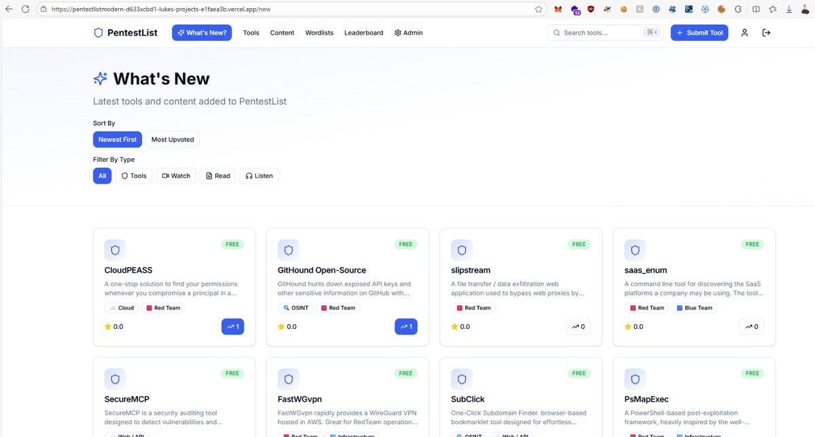Go to the Tools menu item
The height and width of the screenshot is (437, 815).
click(x=251, y=33)
